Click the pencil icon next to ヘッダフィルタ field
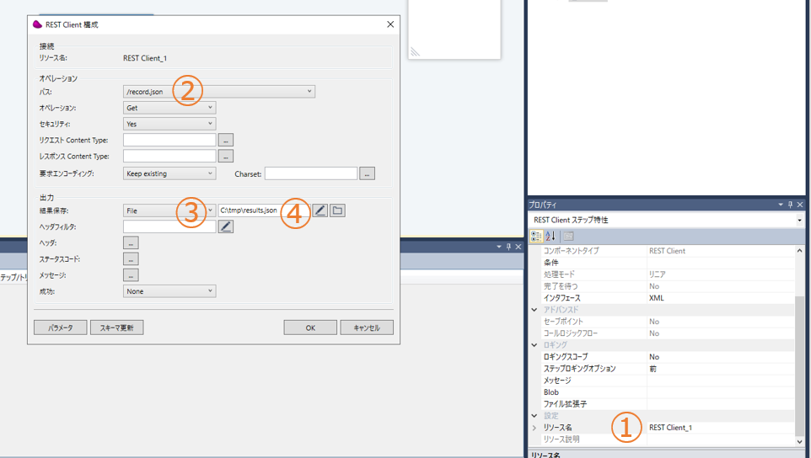Image resolution: width=811 pixels, height=458 pixels. 225,226
